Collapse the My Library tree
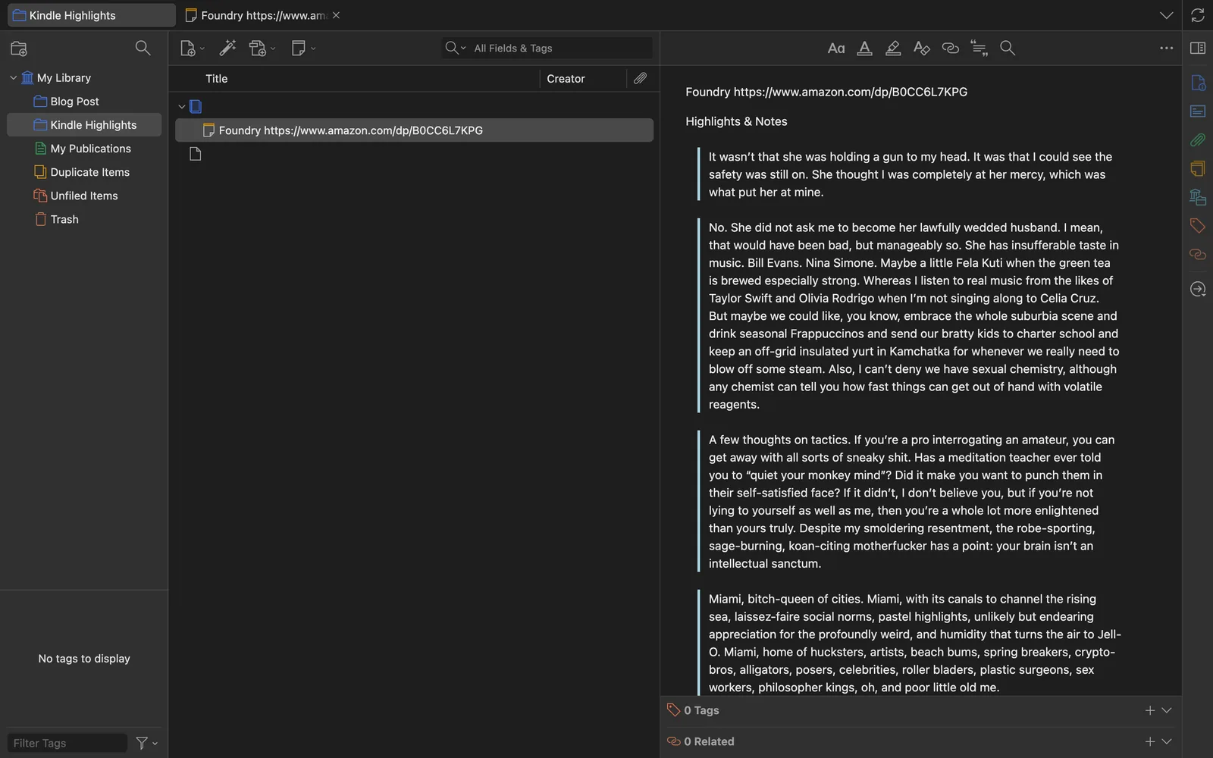 click(x=13, y=77)
